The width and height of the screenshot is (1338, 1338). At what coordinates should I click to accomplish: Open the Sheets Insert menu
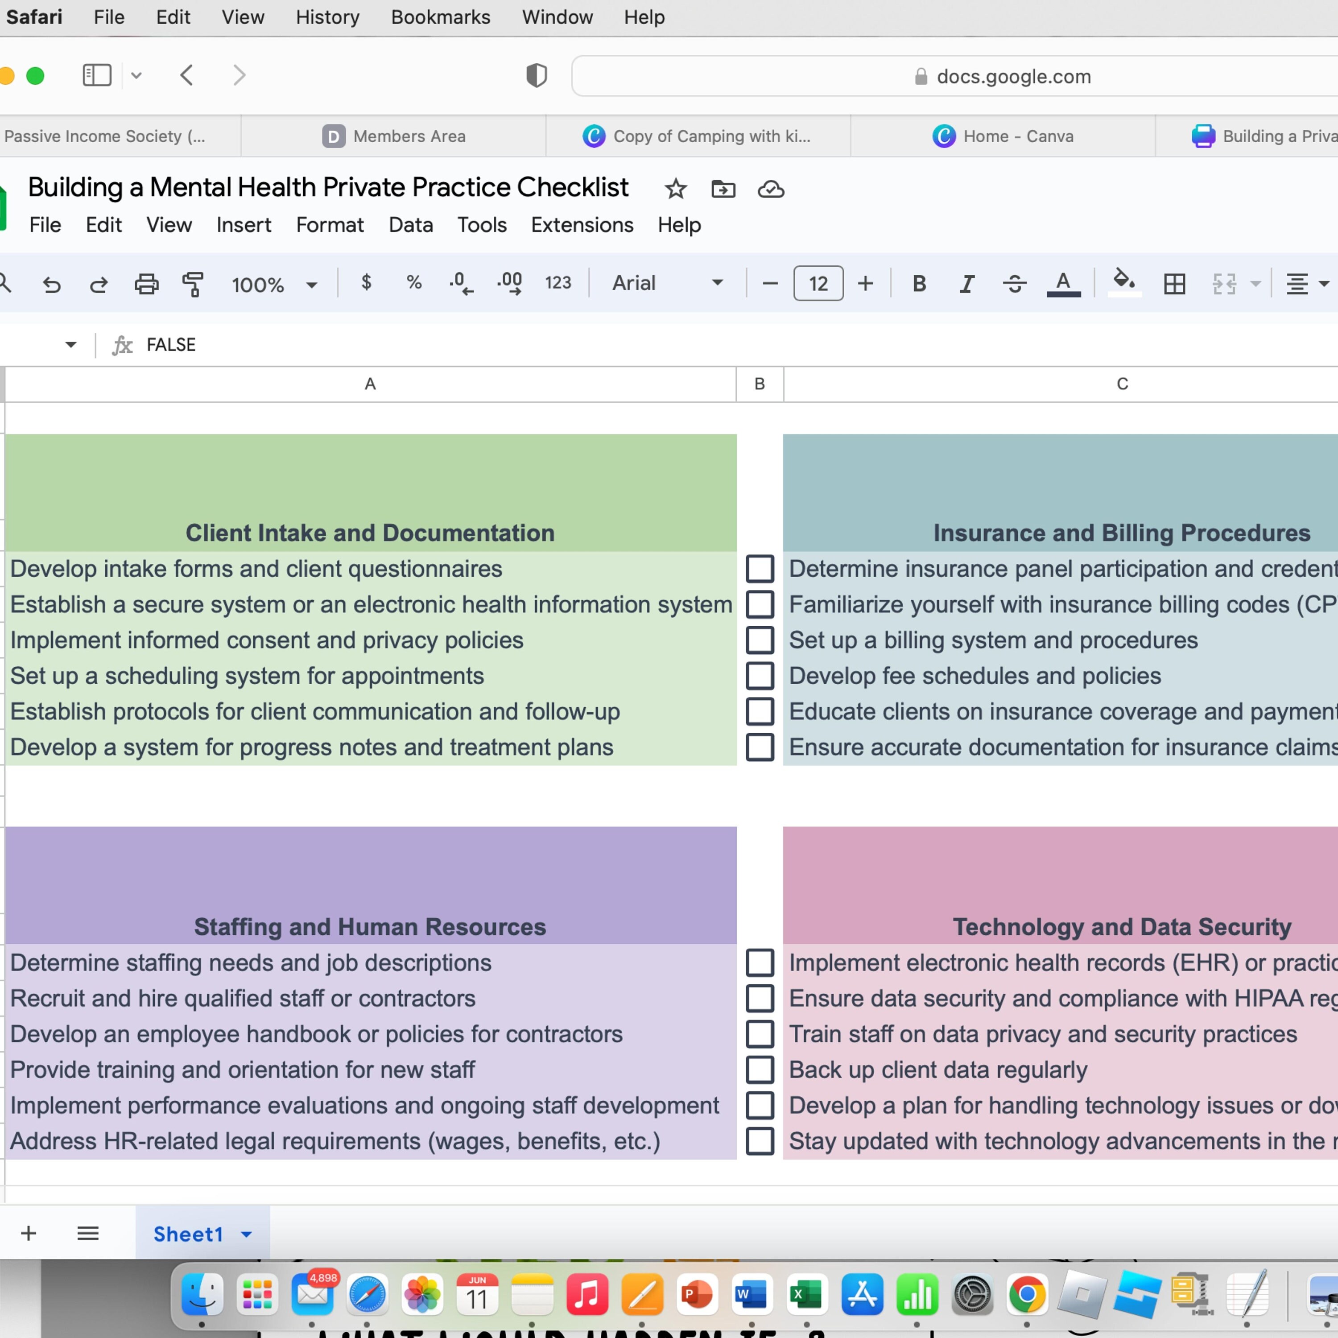click(x=244, y=225)
